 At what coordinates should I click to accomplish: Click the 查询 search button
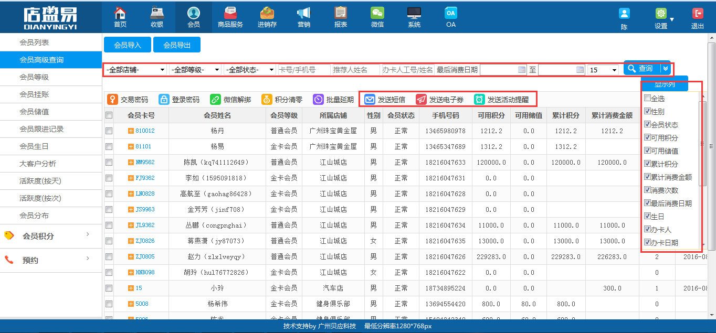coord(641,68)
